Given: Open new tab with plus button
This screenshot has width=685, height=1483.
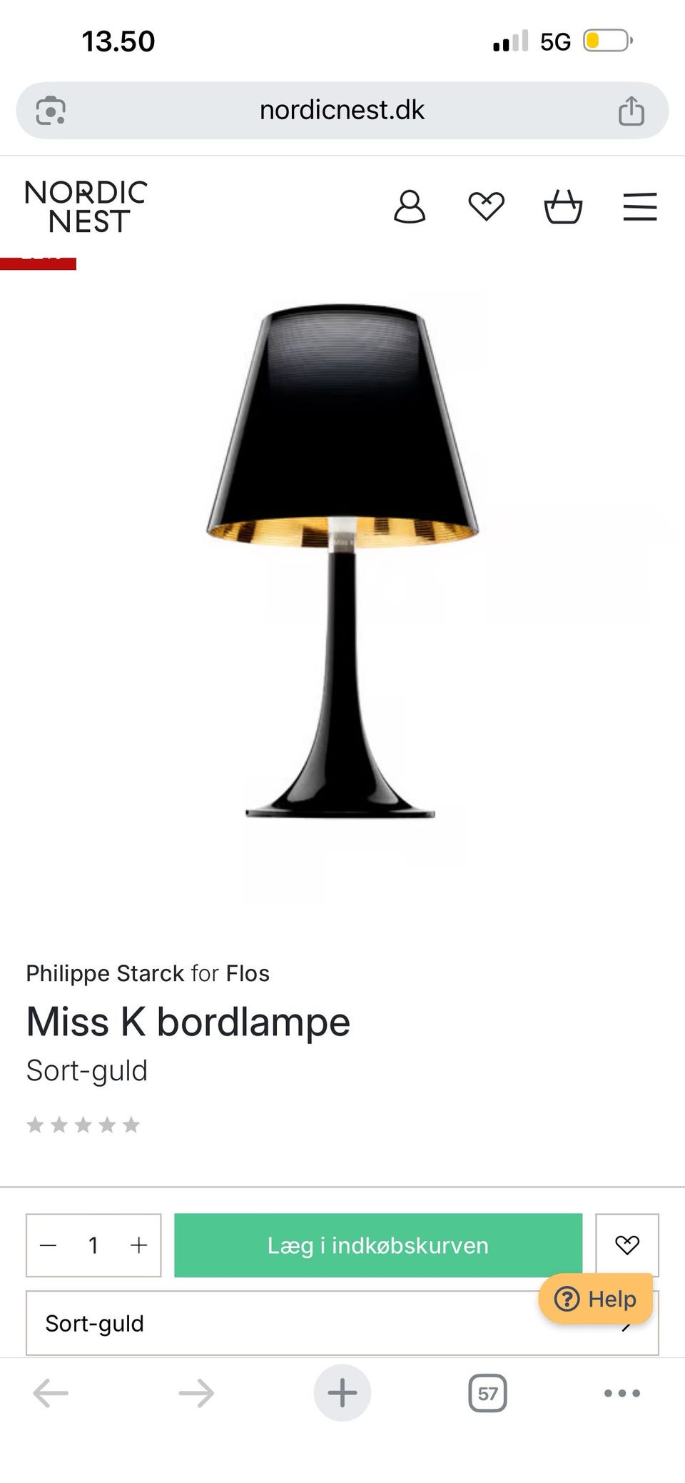Looking at the screenshot, I should [342, 1393].
